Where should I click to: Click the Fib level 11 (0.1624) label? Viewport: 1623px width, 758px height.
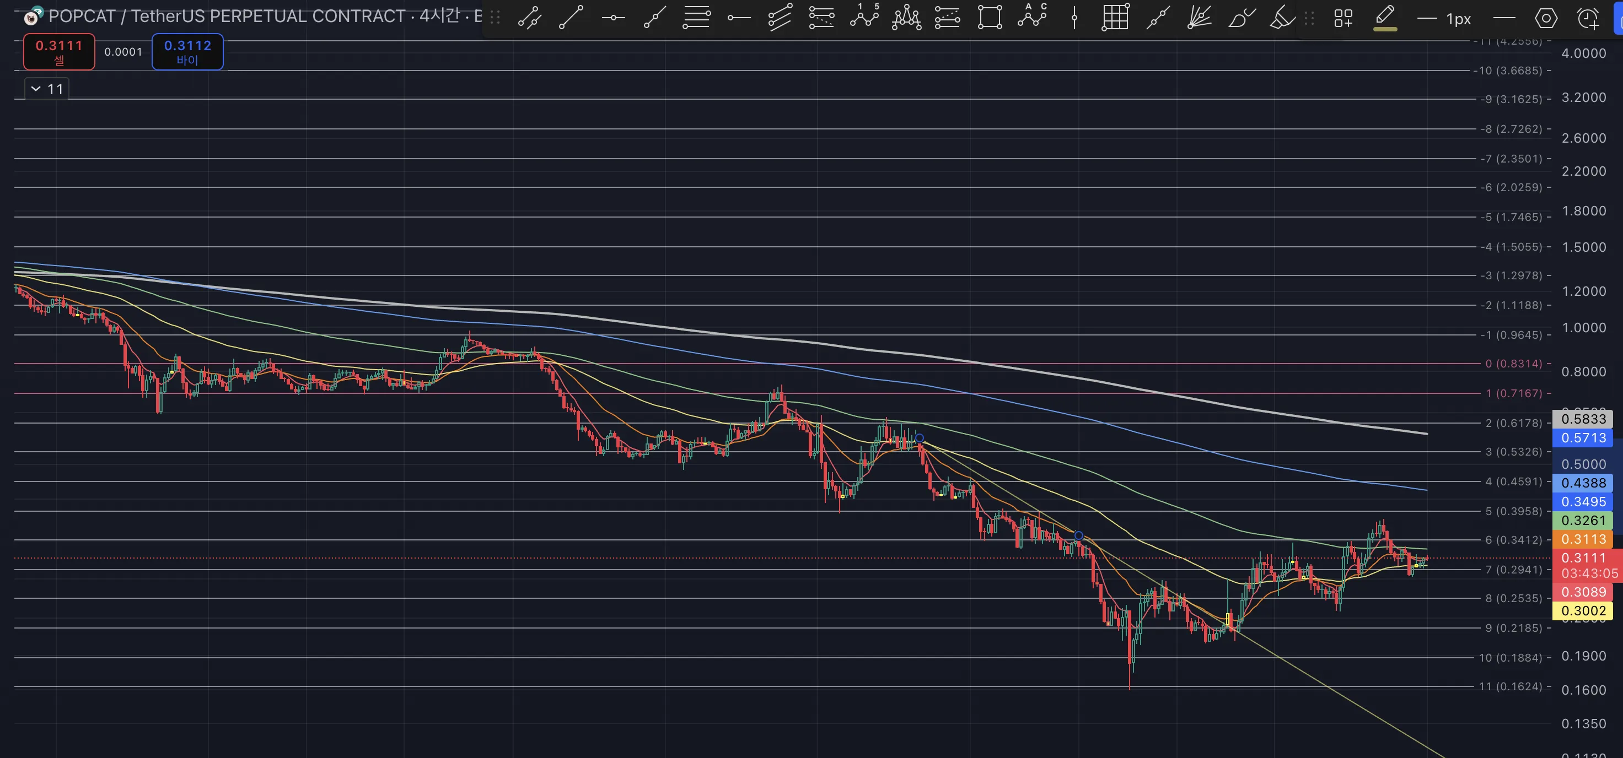point(1510,687)
